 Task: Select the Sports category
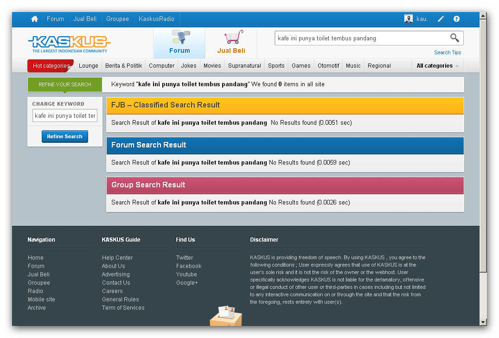(276, 66)
